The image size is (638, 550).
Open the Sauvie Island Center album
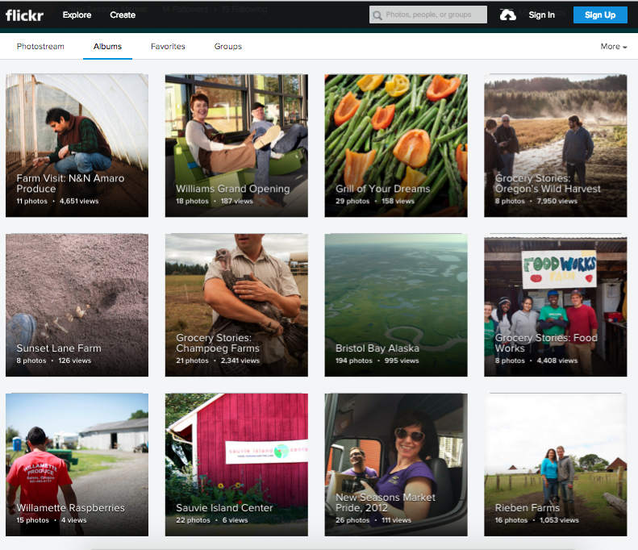236,465
